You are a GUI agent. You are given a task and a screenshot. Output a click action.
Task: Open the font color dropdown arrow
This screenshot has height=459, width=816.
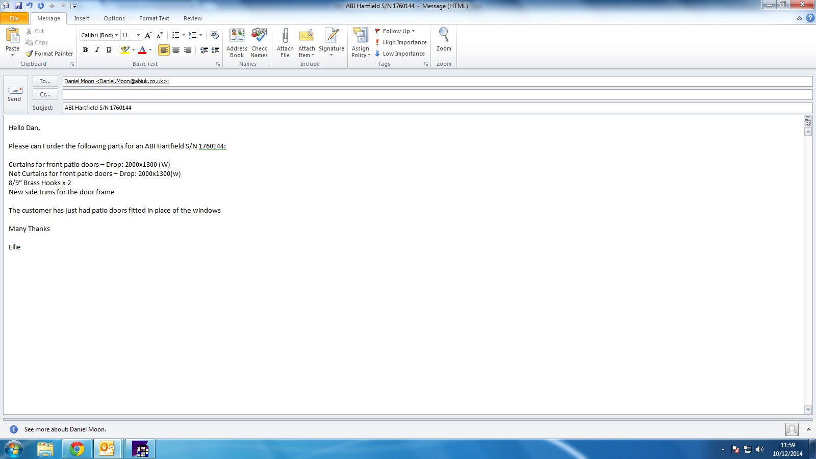click(150, 49)
